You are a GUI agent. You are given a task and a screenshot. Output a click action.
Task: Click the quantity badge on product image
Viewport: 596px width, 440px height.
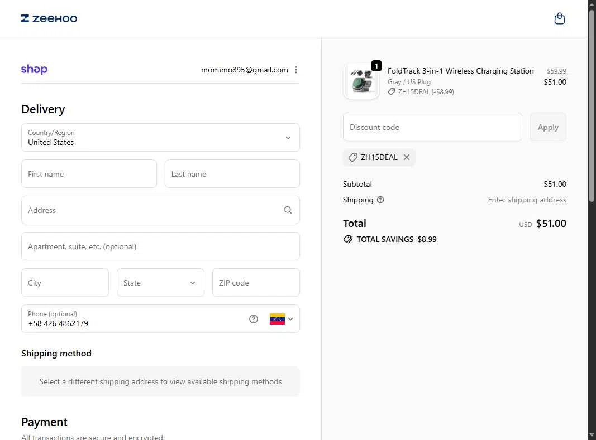coord(376,66)
